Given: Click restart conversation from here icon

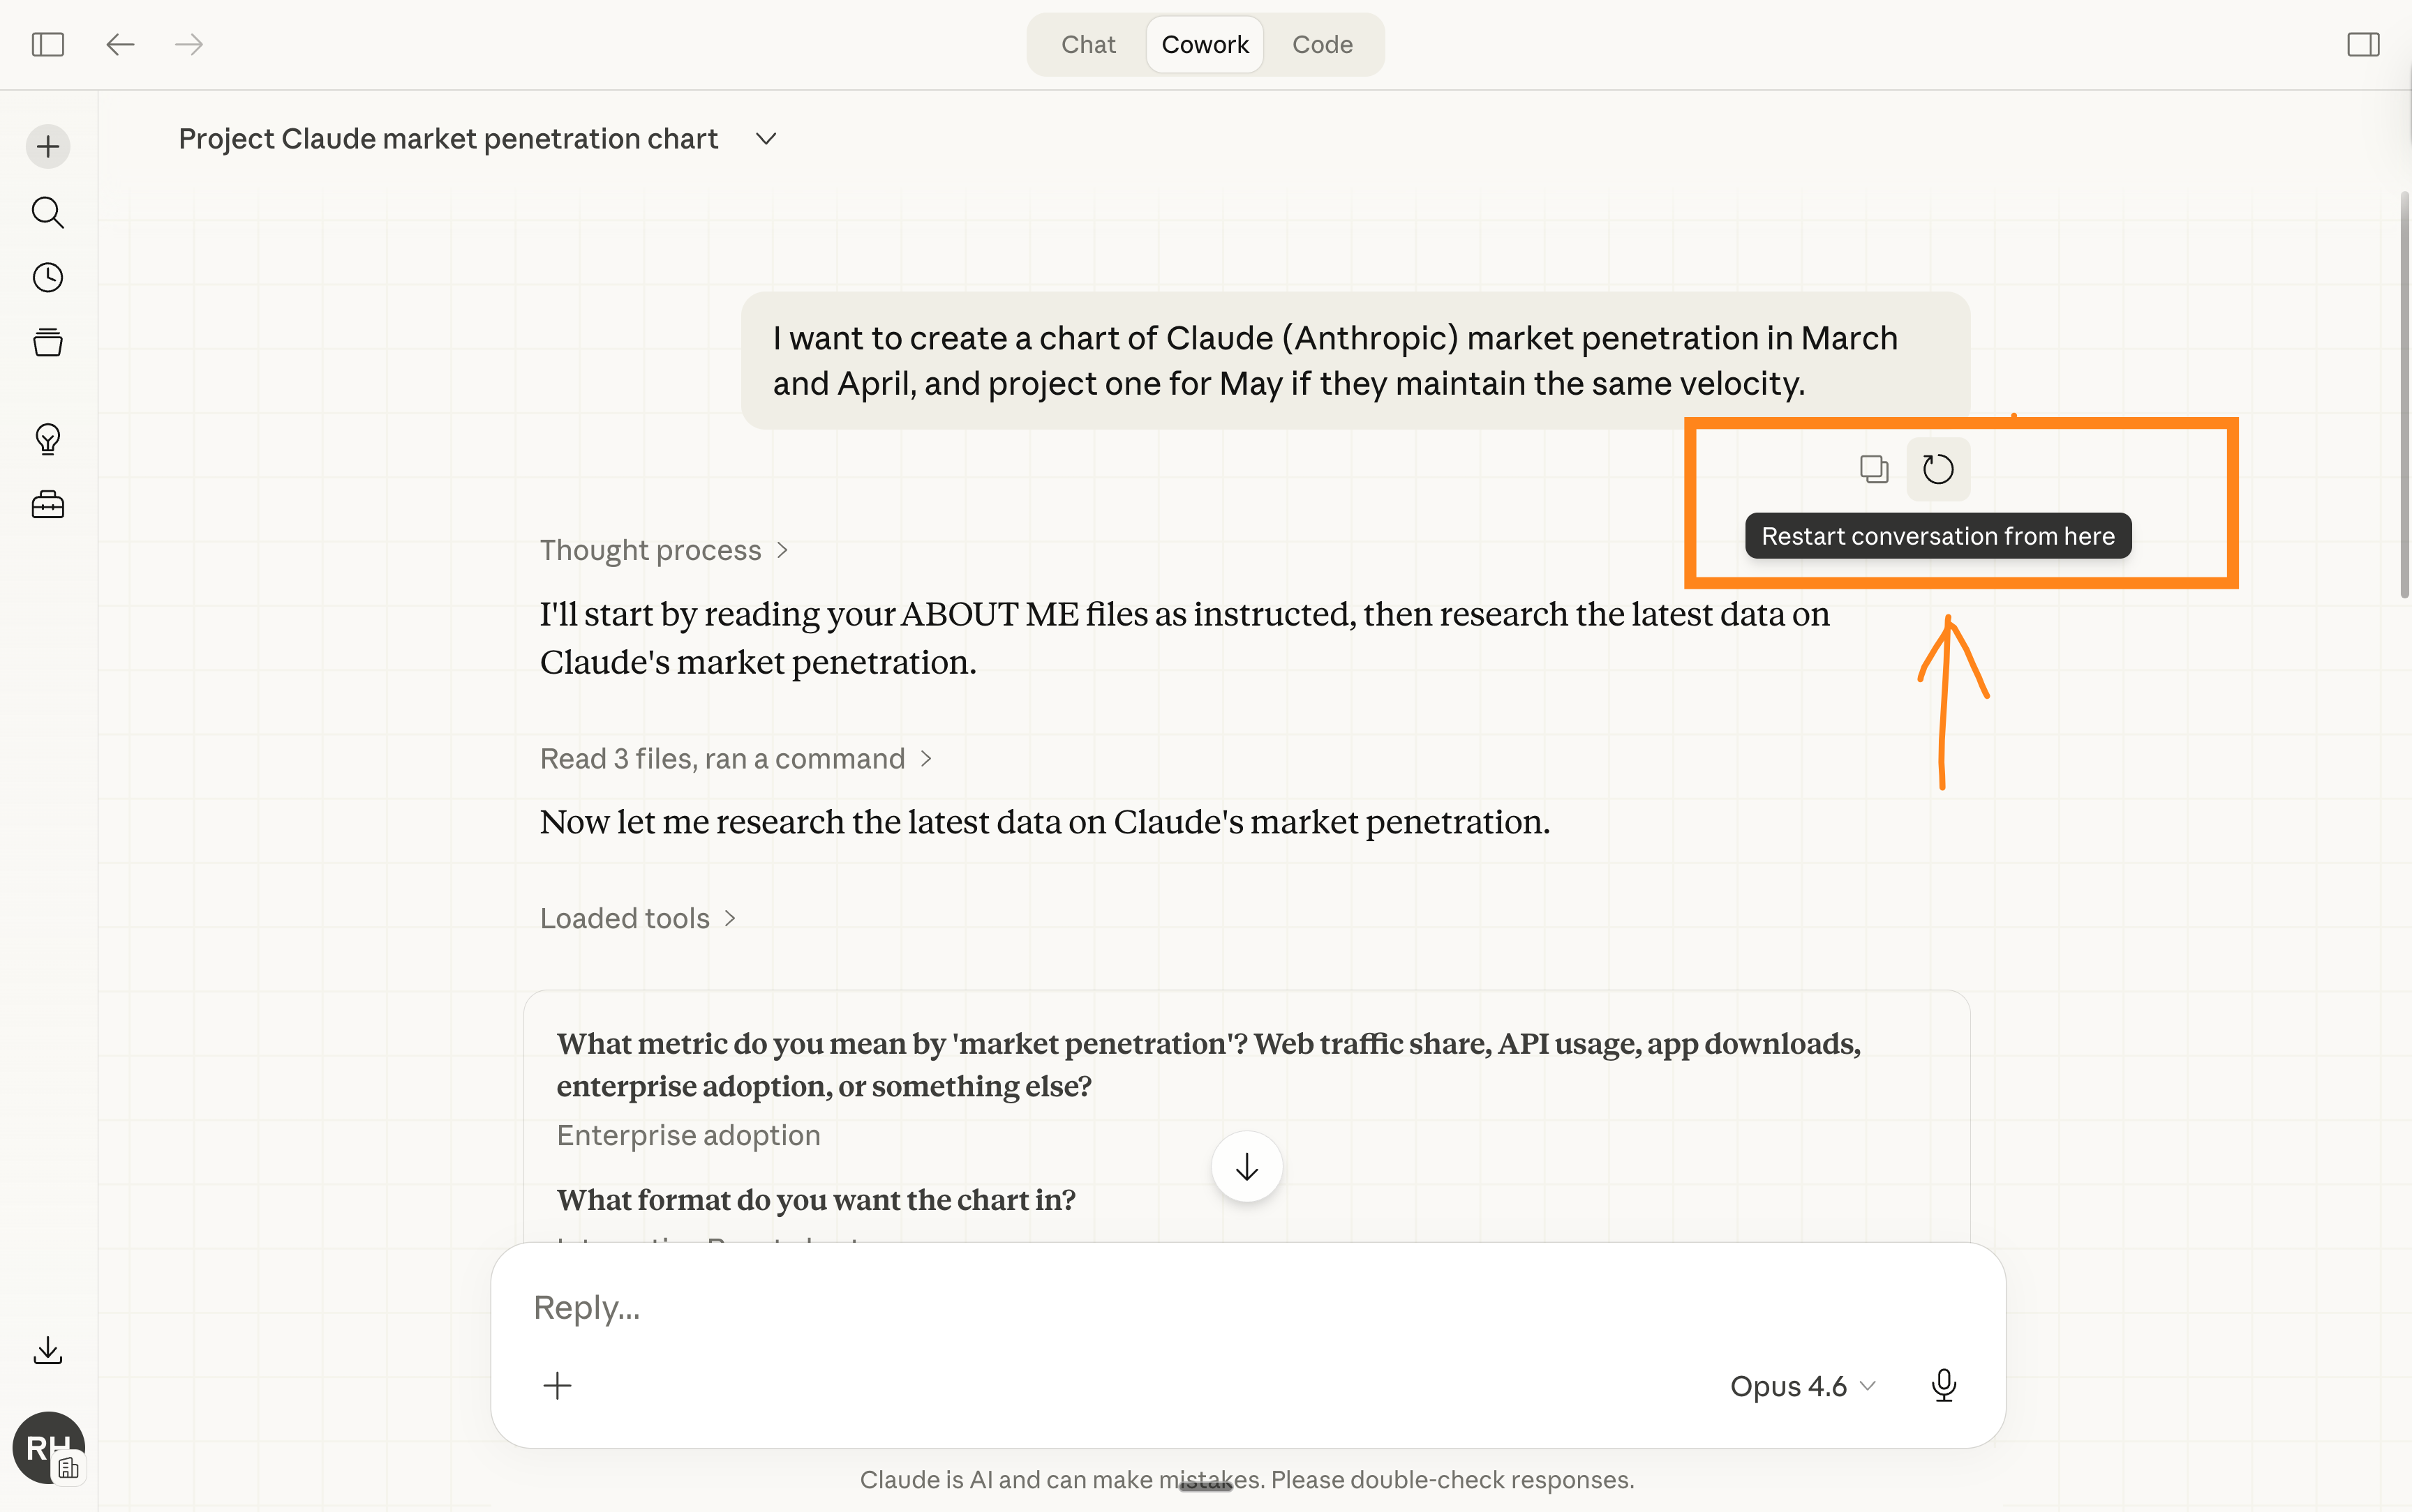Looking at the screenshot, I should 1938,469.
